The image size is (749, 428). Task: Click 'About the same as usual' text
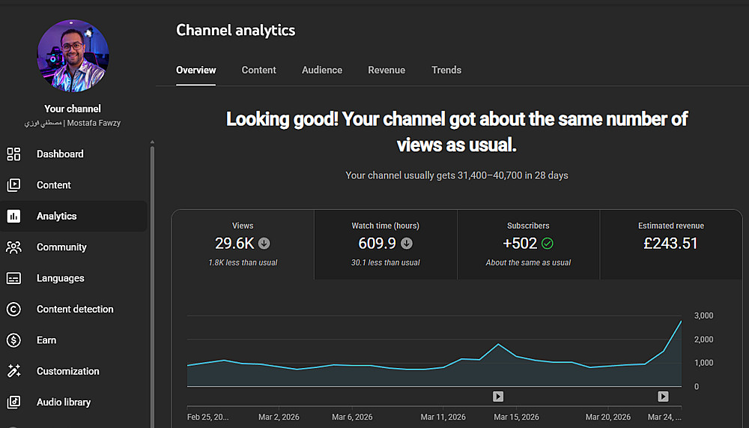tap(528, 262)
